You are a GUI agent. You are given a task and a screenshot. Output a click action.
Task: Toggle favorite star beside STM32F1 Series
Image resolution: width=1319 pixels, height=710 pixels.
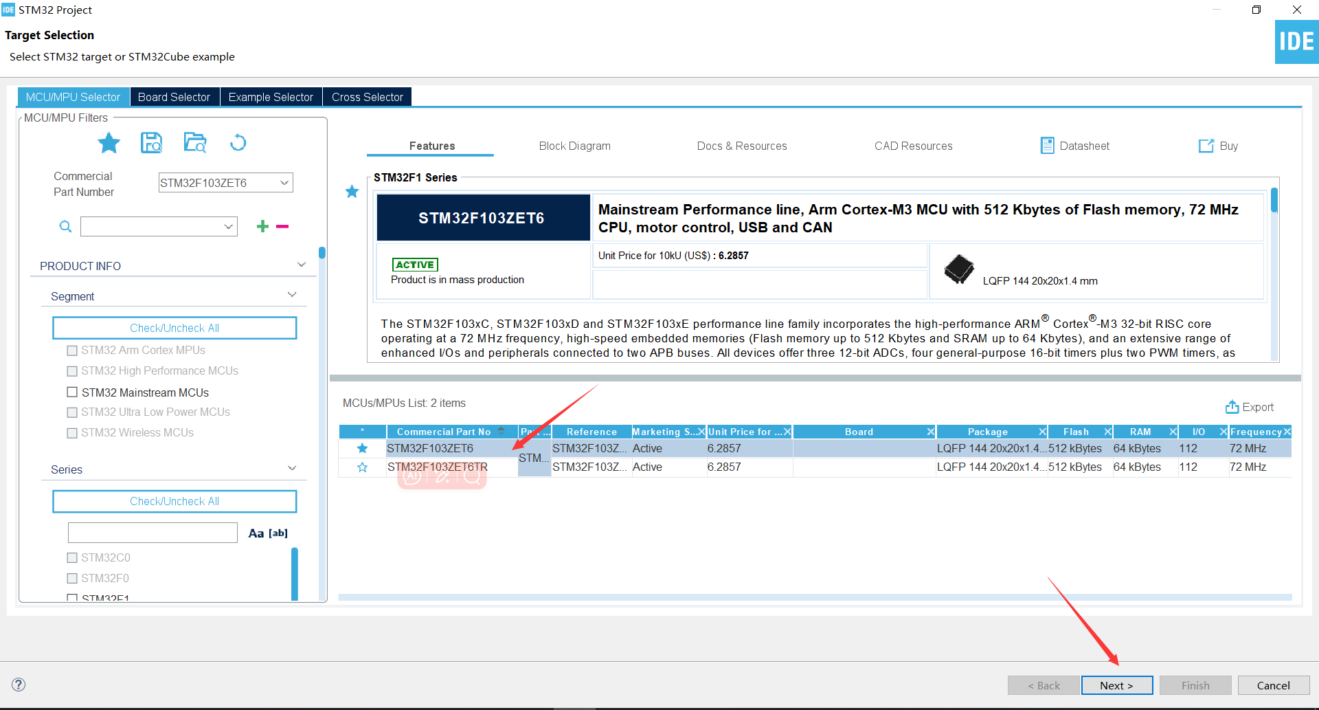pos(352,192)
